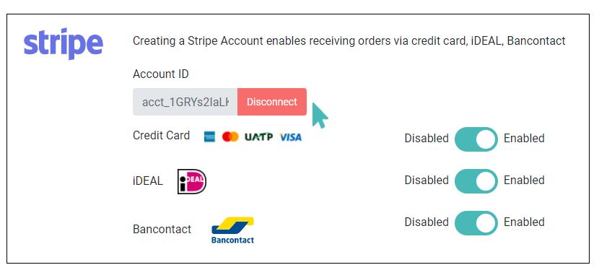Screen dimensions: 599x278
Task: Click the Mastercard logo icon
Action: (x=230, y=136)
